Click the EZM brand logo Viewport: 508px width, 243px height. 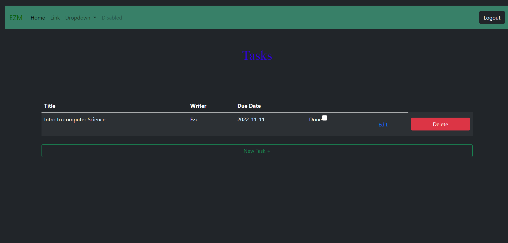pyautogui.click(x=16, y=18)
